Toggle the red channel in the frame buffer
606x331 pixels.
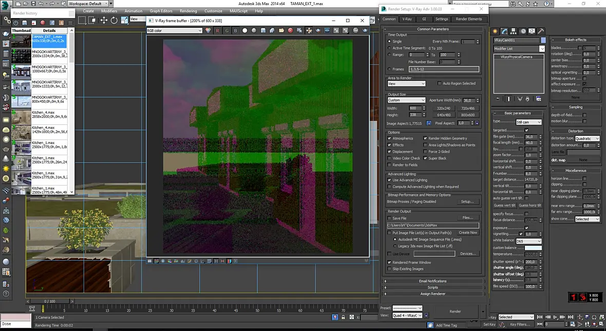click(x=218, y=30)
